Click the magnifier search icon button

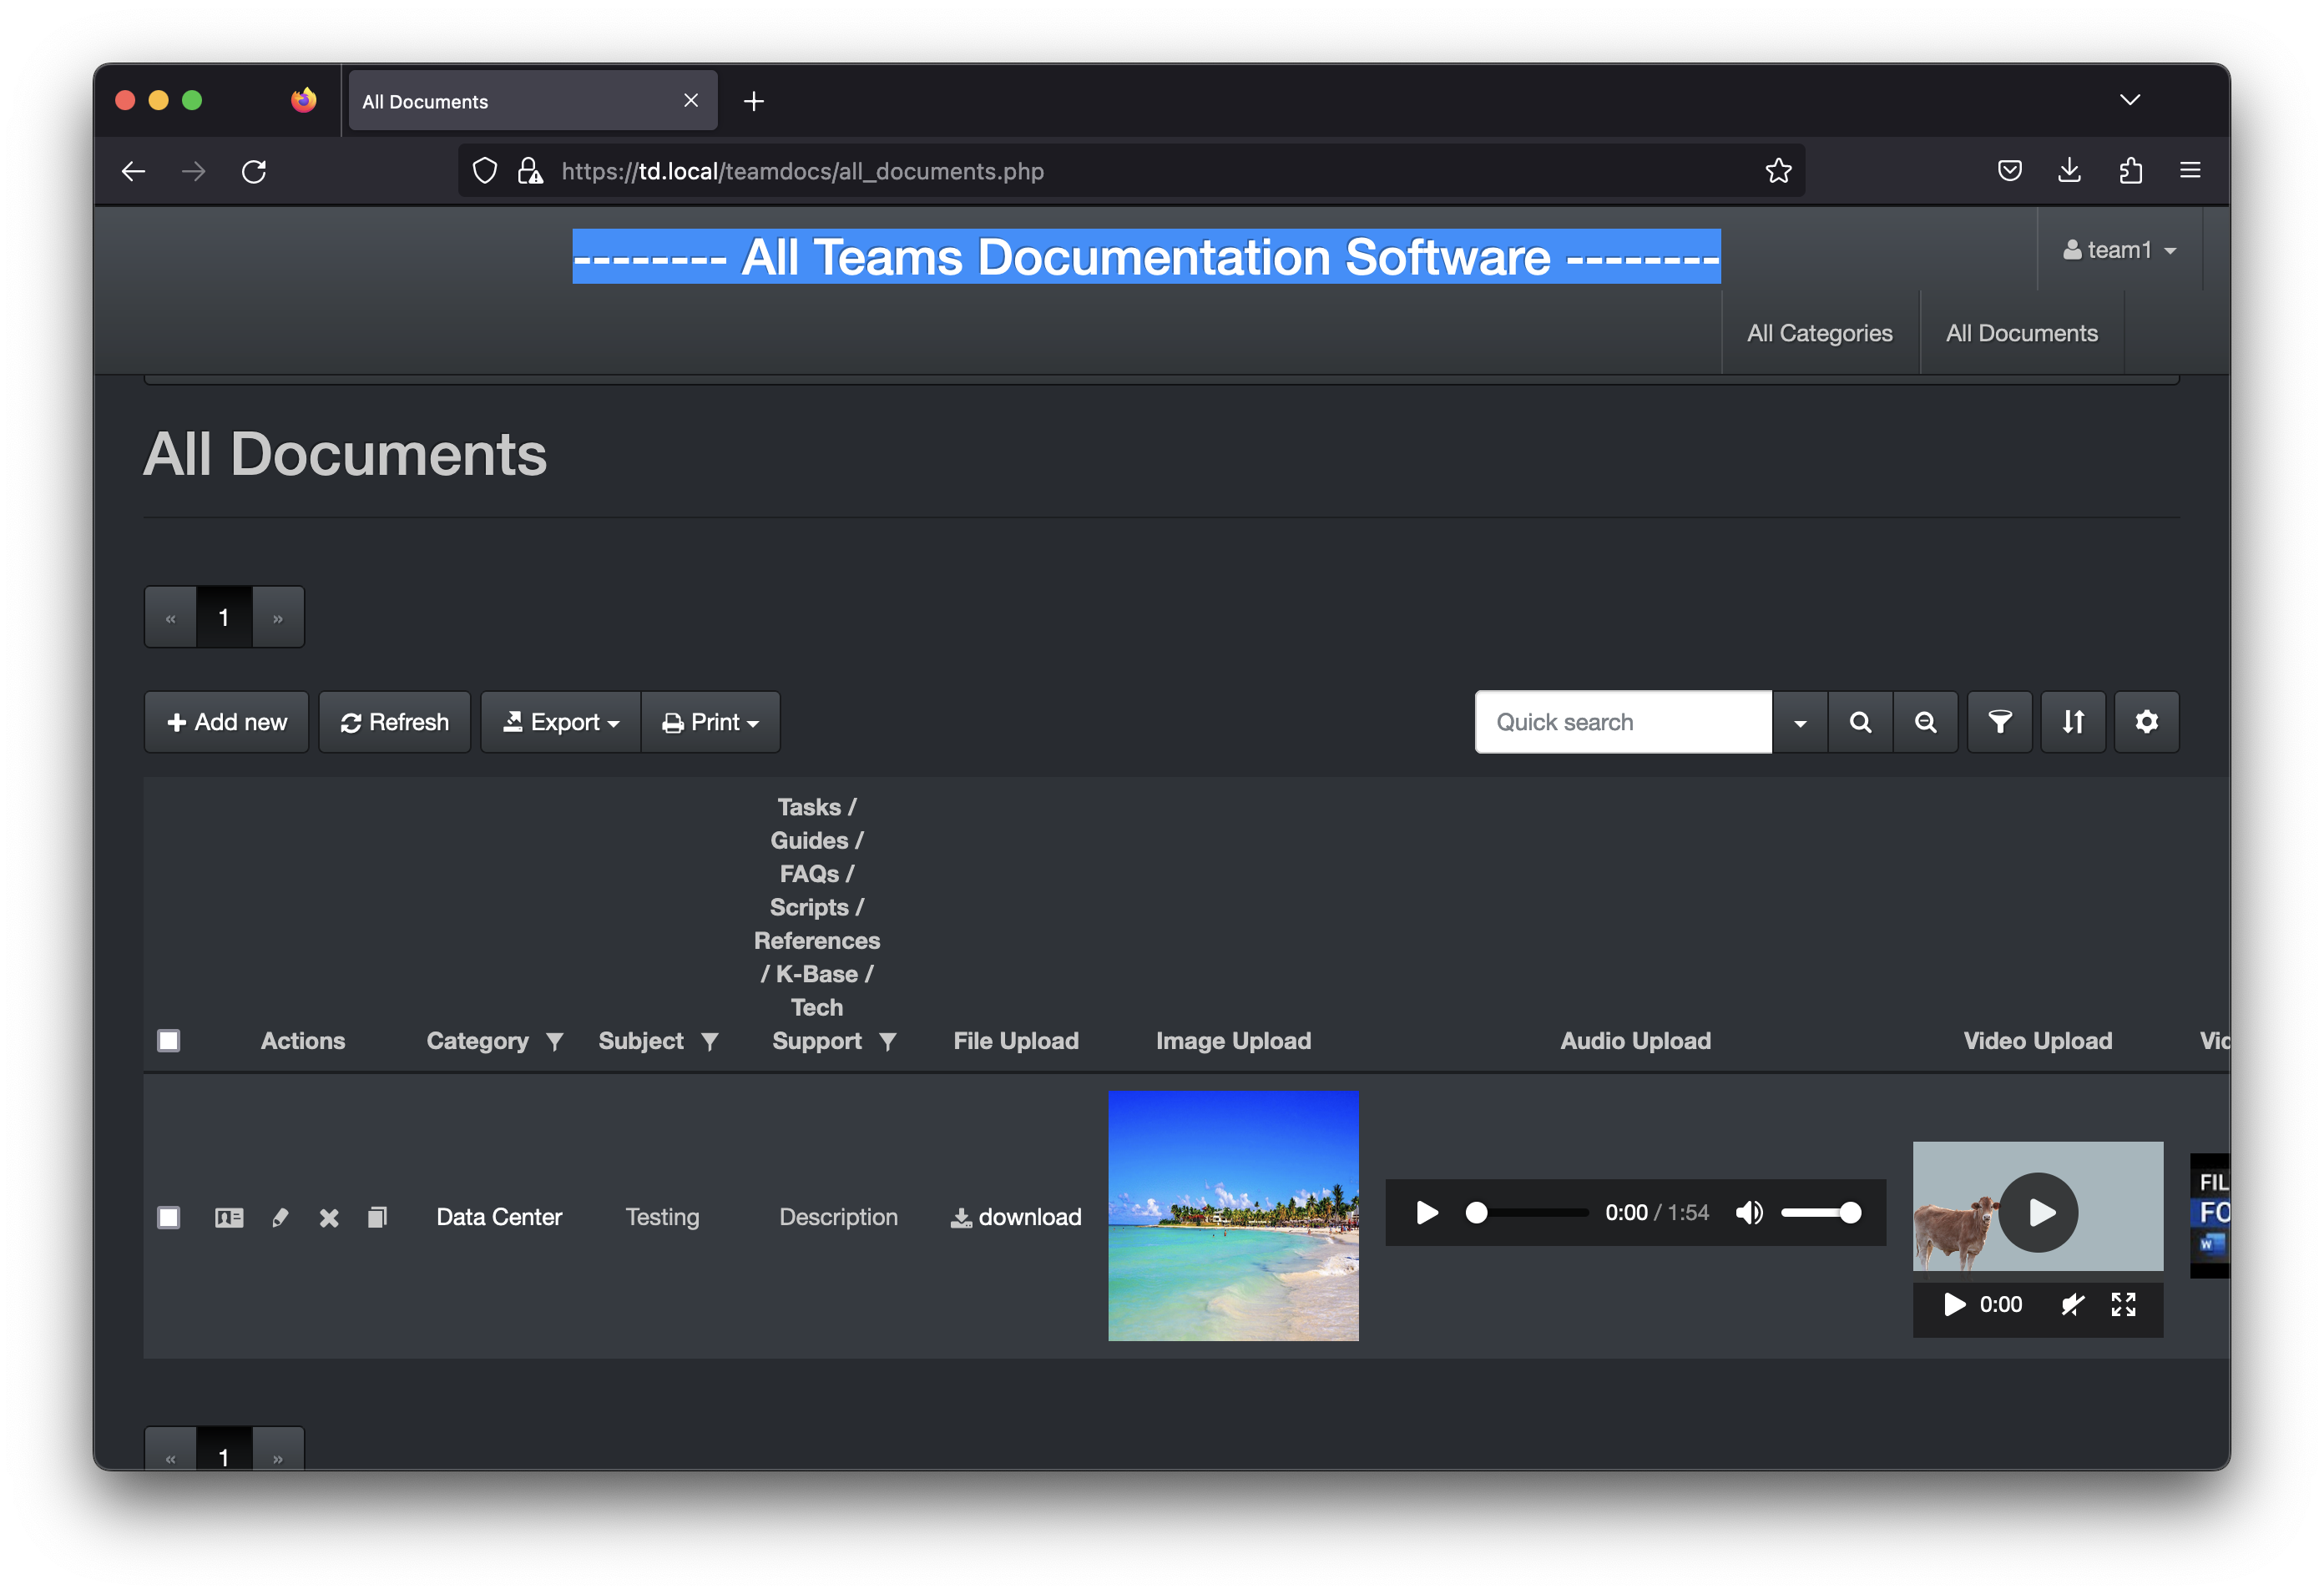tap(1860, 722)
